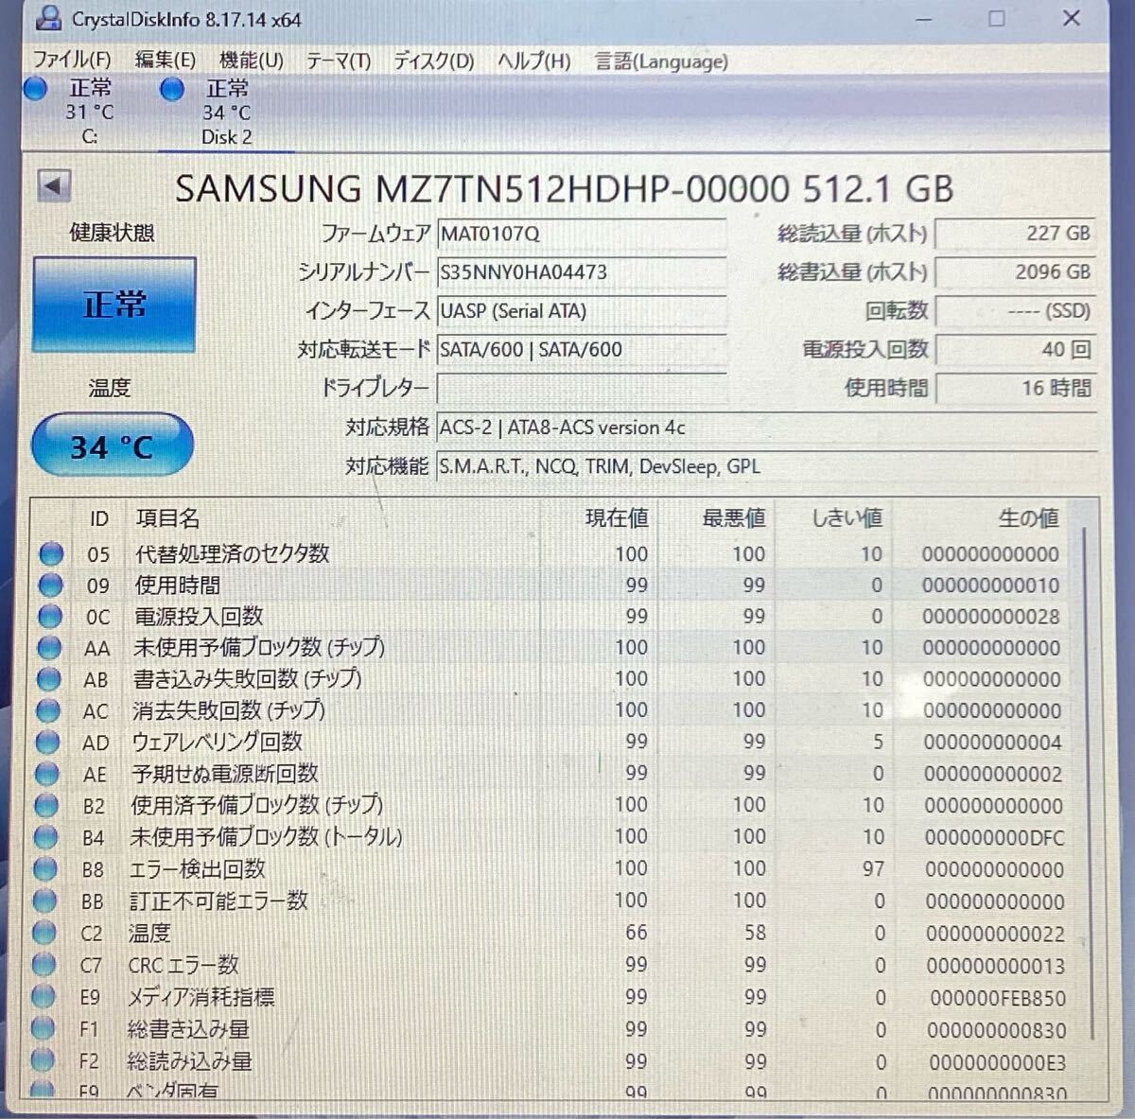
Task: Click status icon for row BB 訂正不可能エラー数
Action: 44,900
